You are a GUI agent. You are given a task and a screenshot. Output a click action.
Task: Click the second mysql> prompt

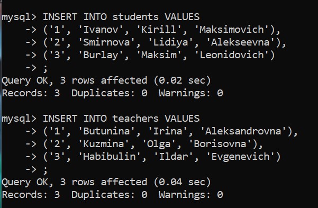(x=19, y=119)
